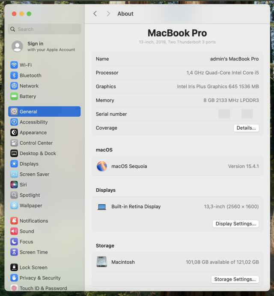Open the Screen Saver icon
Viewport: 274px width, 296px height.
tap(14, 174)
